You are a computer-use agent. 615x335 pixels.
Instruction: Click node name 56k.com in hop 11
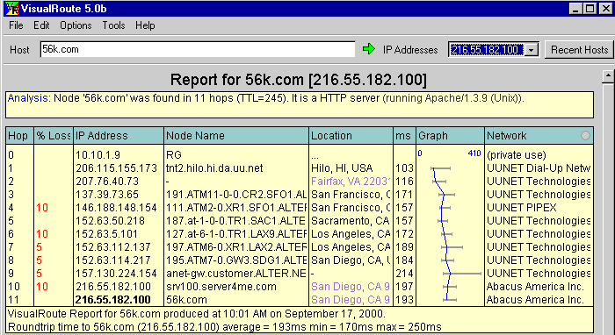tap(186, 300)
